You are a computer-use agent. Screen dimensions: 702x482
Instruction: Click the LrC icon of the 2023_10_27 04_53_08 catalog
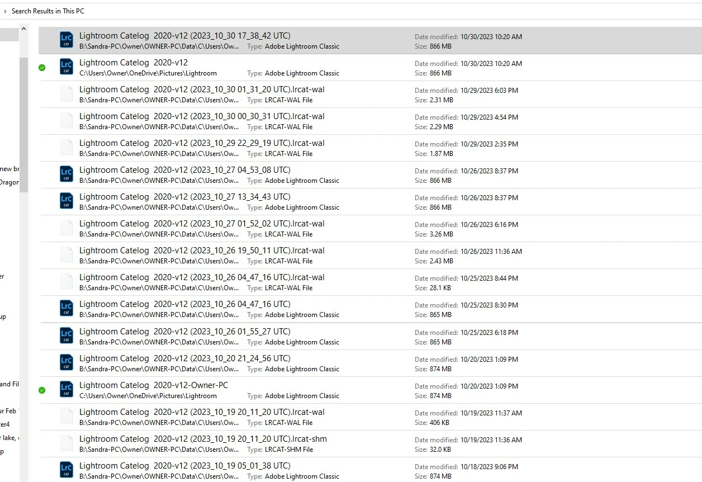67,174
